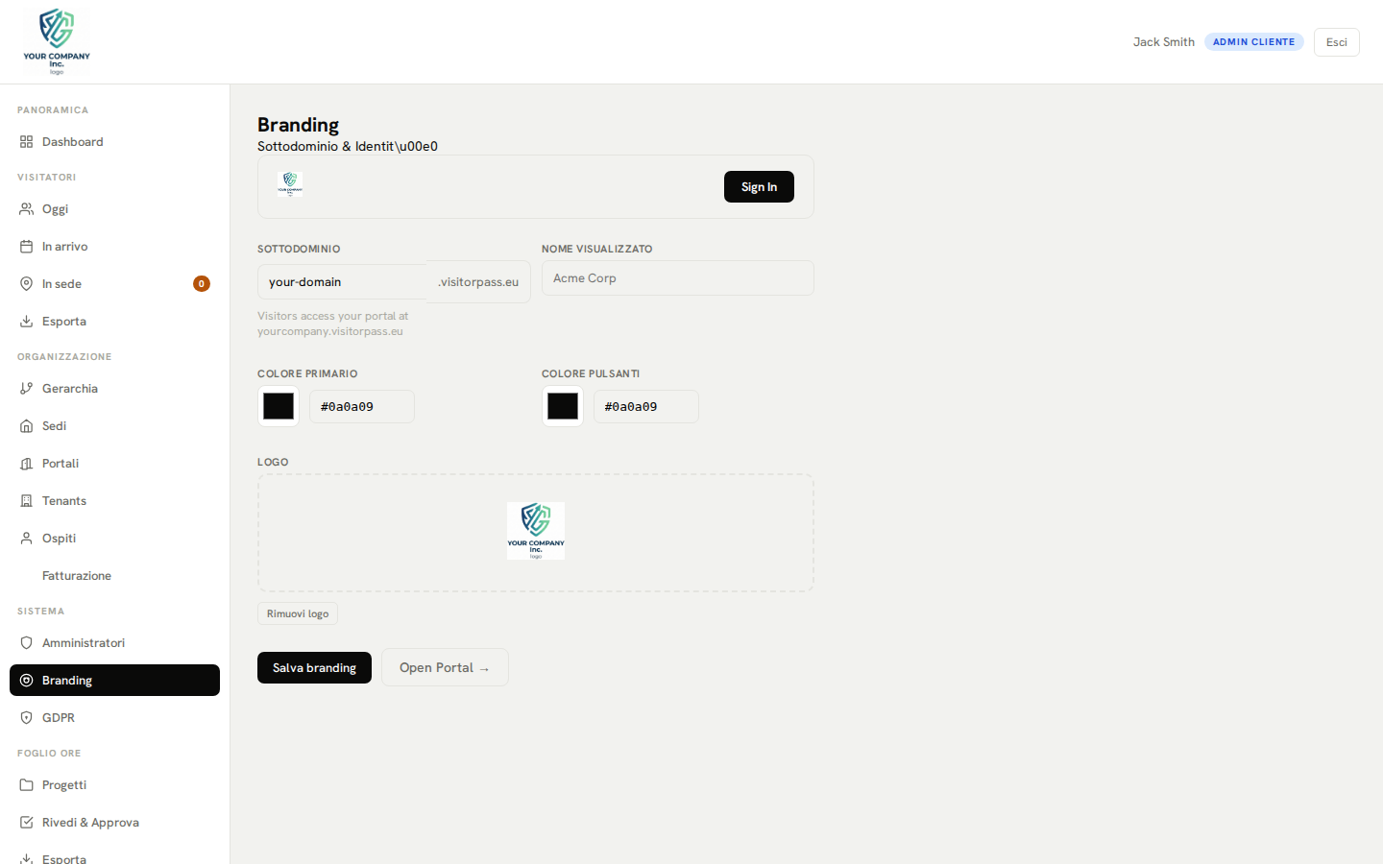The height and width of the screenshot is (864, 1383).
Task: Click the In arrivo calendar icon
Action: tap(26, 247)
